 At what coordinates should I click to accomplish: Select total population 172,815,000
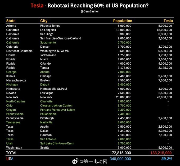click(x=120, y=153)
